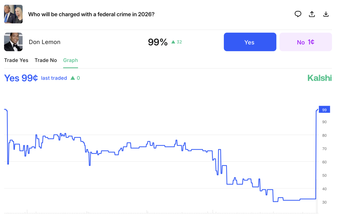Click the 99% probability figure
The height and width of the screenshot is (214, 343).
pyautogui.click(x=157, y=42)
